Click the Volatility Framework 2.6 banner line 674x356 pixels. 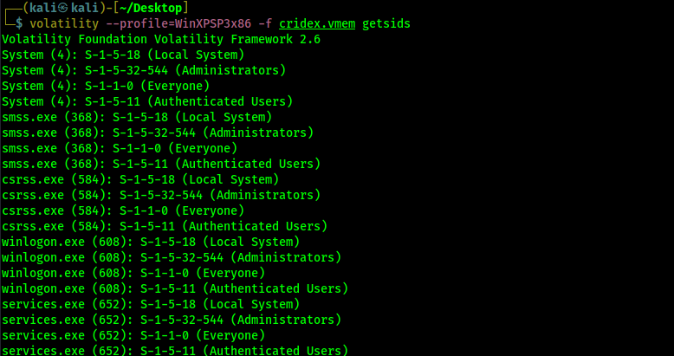coord(161,39)
